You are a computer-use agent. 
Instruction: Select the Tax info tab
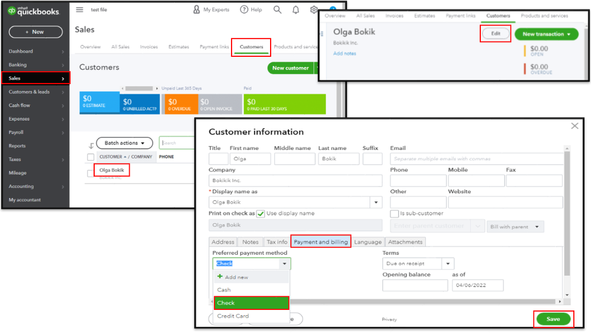277,242
